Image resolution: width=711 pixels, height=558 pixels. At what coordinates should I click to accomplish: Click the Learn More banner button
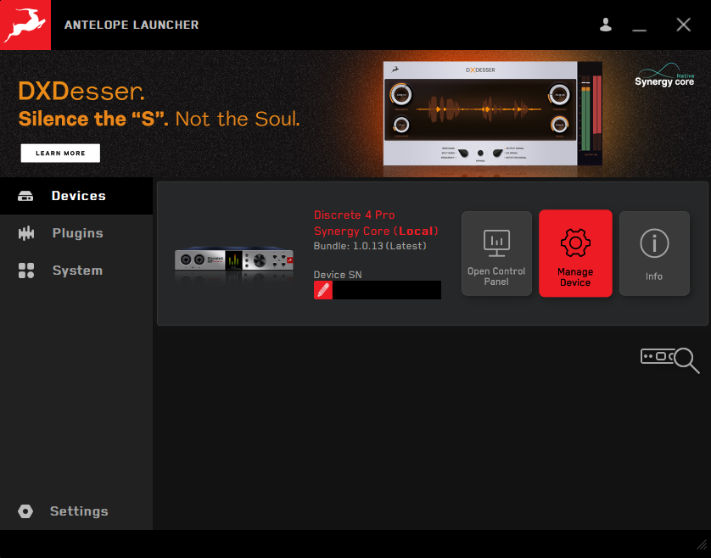tap(60, 153)
